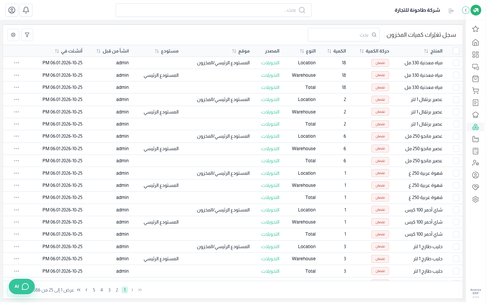Open the AI chat assistant button
The width and height of the screenshot is (486, 303).
coord(22,287)
